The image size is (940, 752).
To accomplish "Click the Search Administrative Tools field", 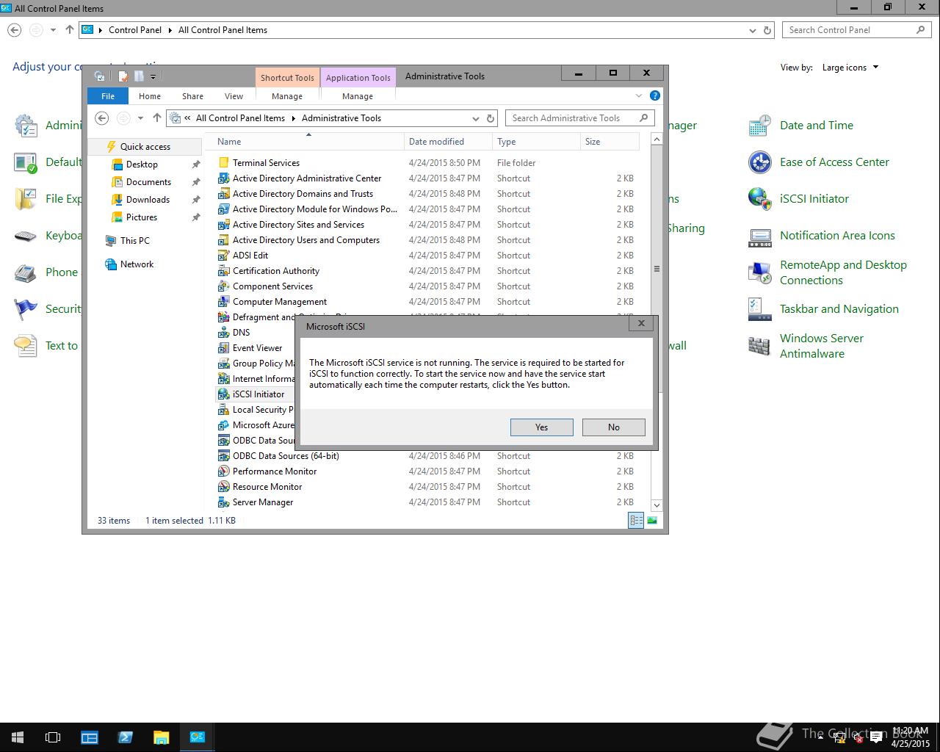I will click(579, 118).
